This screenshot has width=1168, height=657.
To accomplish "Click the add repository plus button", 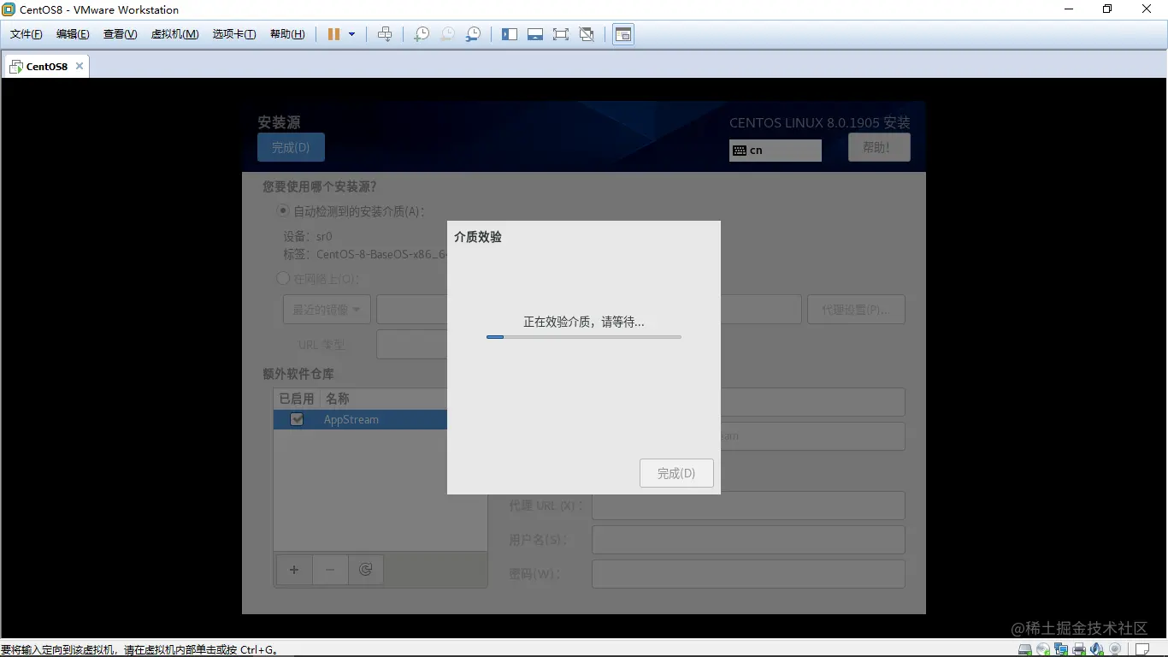I will point(294,570).
